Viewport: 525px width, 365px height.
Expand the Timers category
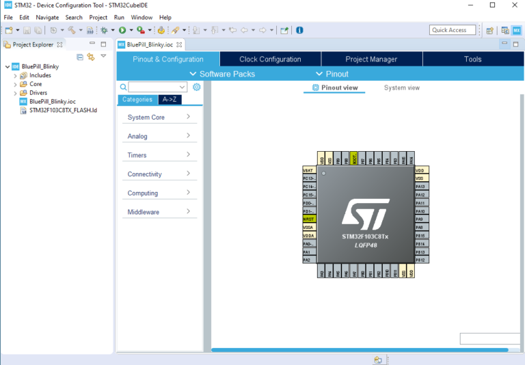[x=159, y=155]
